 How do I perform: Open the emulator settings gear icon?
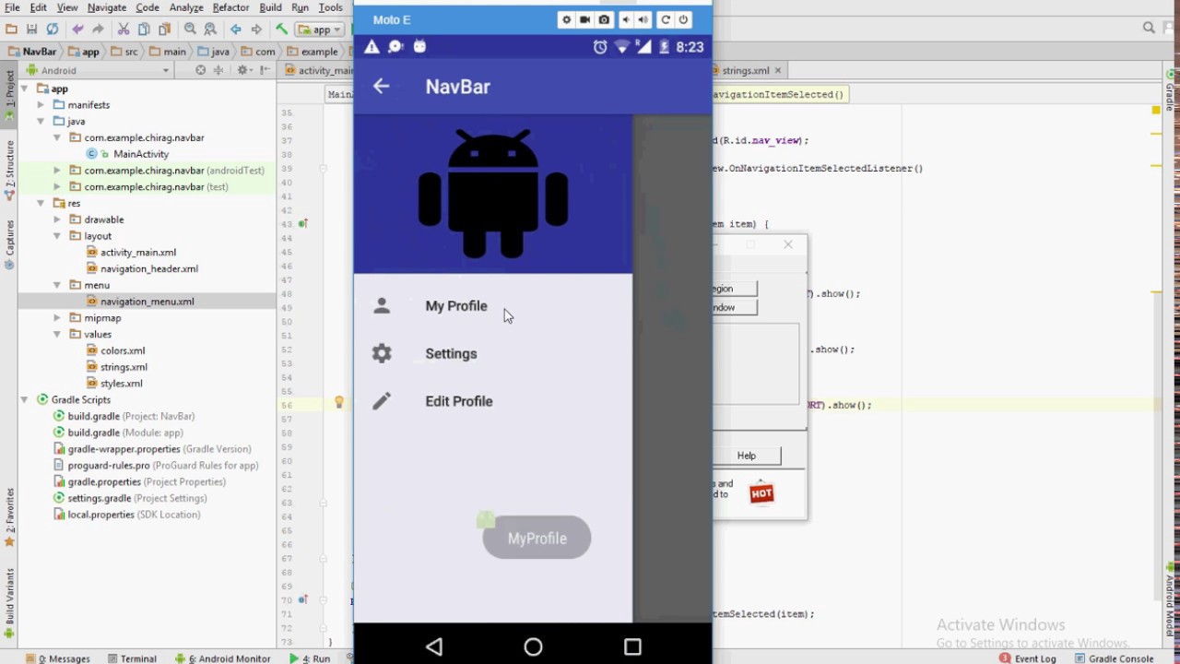[x=566, y=19]
